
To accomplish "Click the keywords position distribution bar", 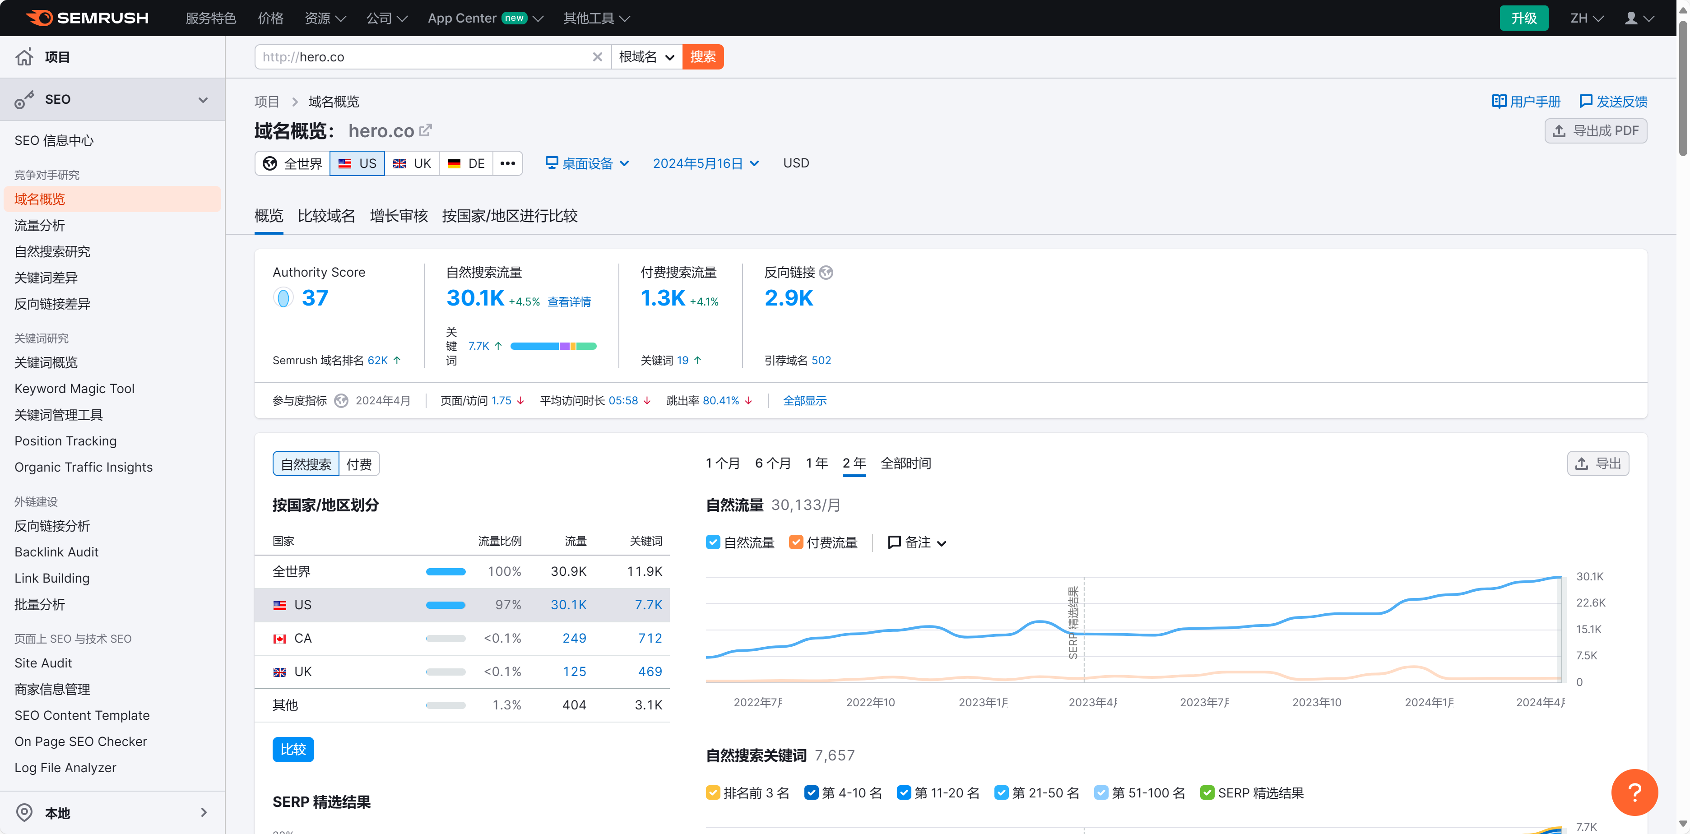I will click(553, 346).
